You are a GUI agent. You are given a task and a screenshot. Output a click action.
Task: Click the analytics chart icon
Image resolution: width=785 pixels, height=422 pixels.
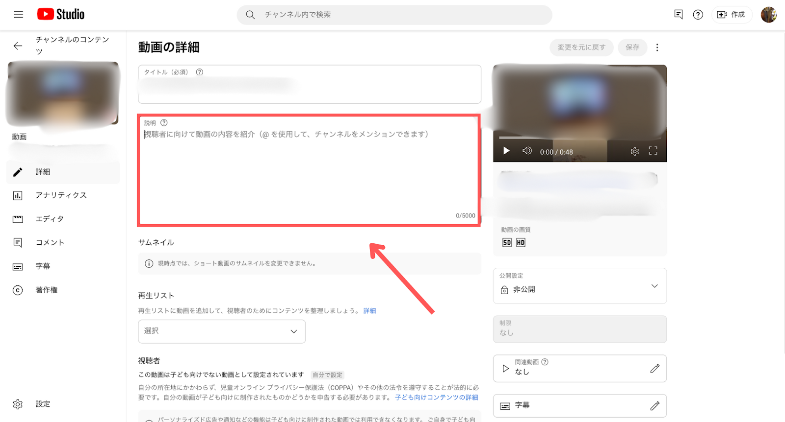18,195
